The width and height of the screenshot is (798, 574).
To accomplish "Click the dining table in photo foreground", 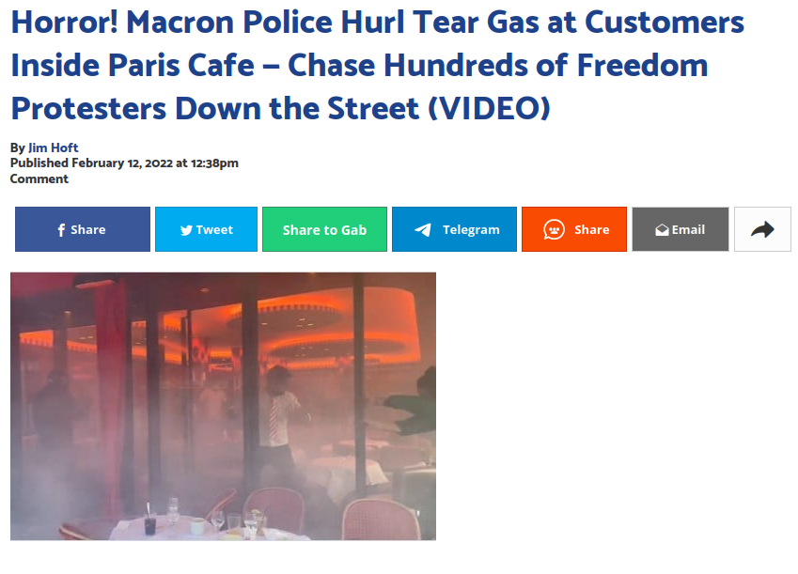I will coord(206,527).
